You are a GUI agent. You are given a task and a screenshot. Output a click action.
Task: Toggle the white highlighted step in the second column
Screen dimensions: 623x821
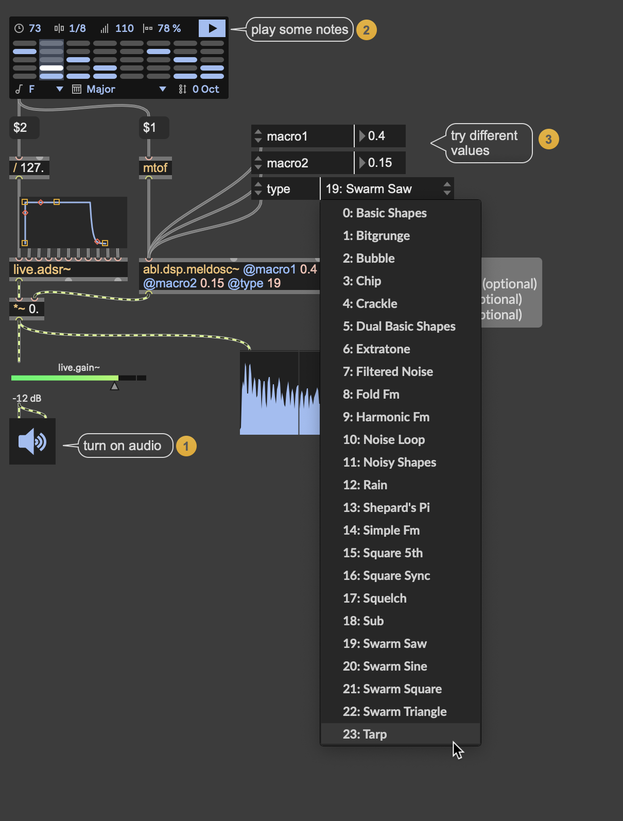51,68
